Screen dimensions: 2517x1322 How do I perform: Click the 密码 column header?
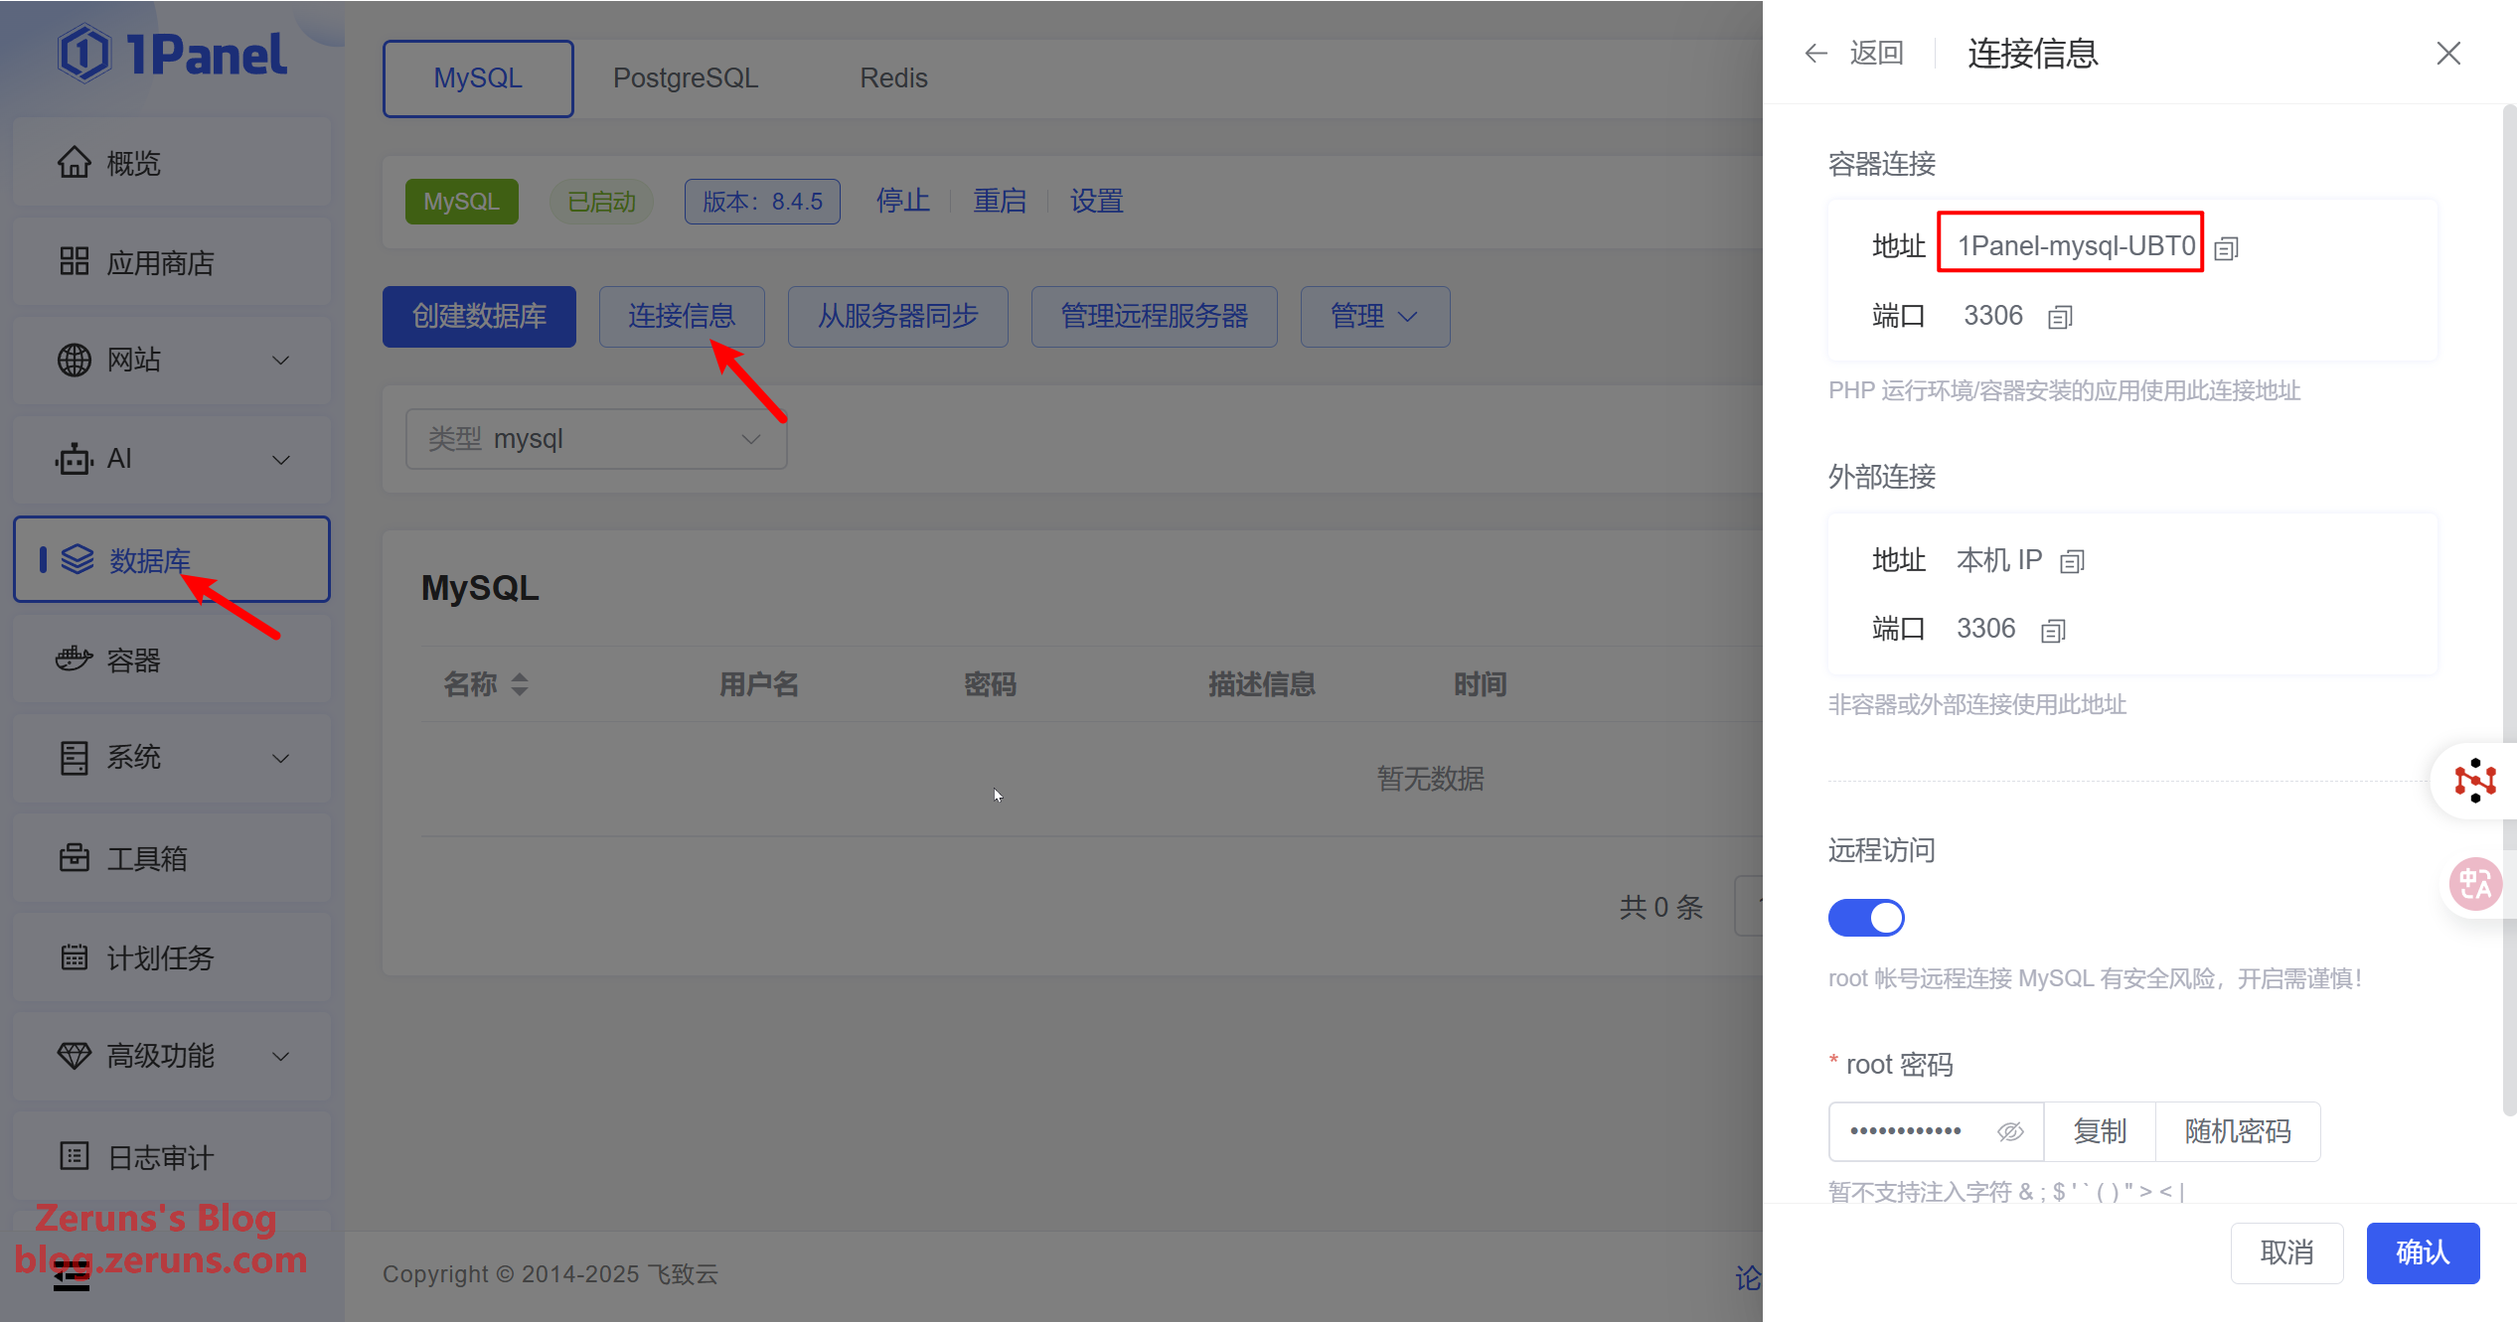pyautogui.click(x=990, y=684)
